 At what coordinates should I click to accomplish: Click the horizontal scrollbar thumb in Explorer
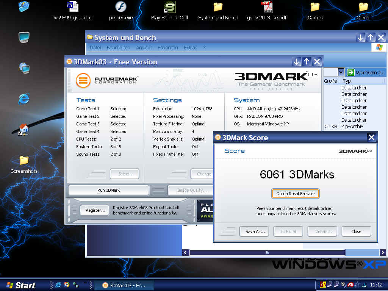[x=267, y=252]
